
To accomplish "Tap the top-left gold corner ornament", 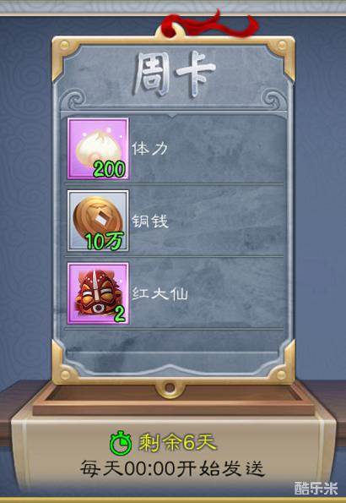I will pyautogui.click(x=64, y=53).
